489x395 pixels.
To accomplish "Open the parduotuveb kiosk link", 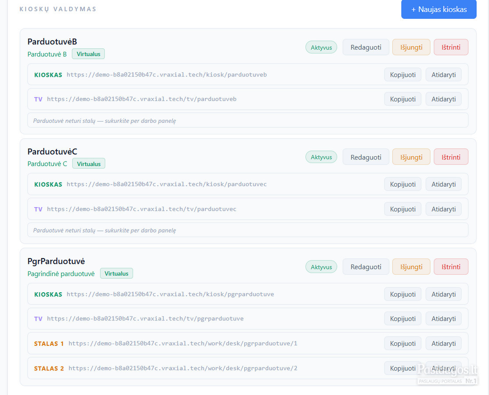I will click(443, 75).
